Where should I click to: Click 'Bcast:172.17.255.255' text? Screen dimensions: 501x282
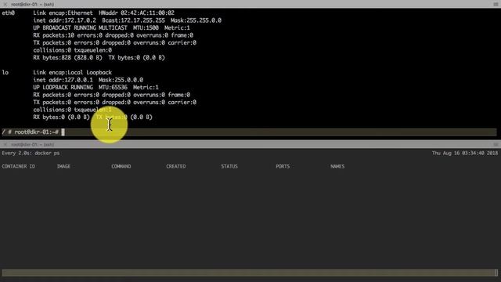tap(134, 20)
